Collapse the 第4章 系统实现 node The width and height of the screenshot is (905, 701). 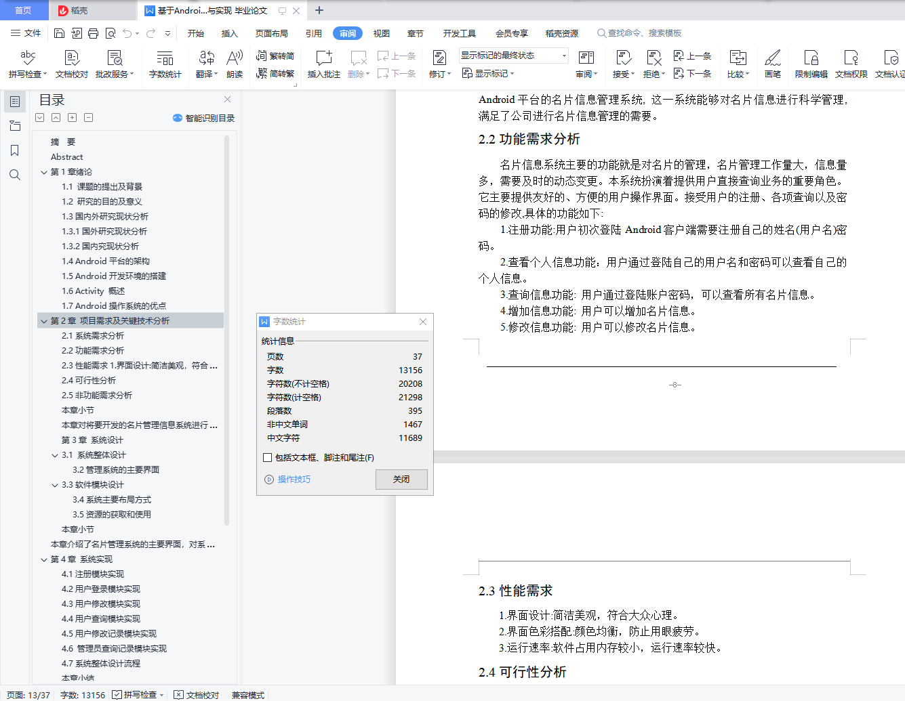44,559
